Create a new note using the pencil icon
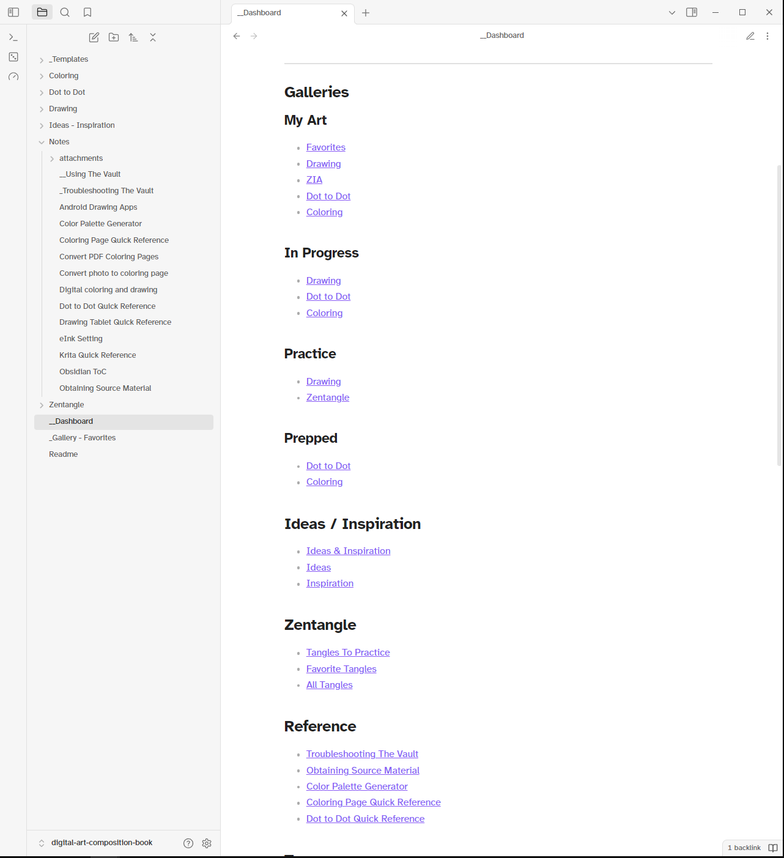 [x=94, y=37]
